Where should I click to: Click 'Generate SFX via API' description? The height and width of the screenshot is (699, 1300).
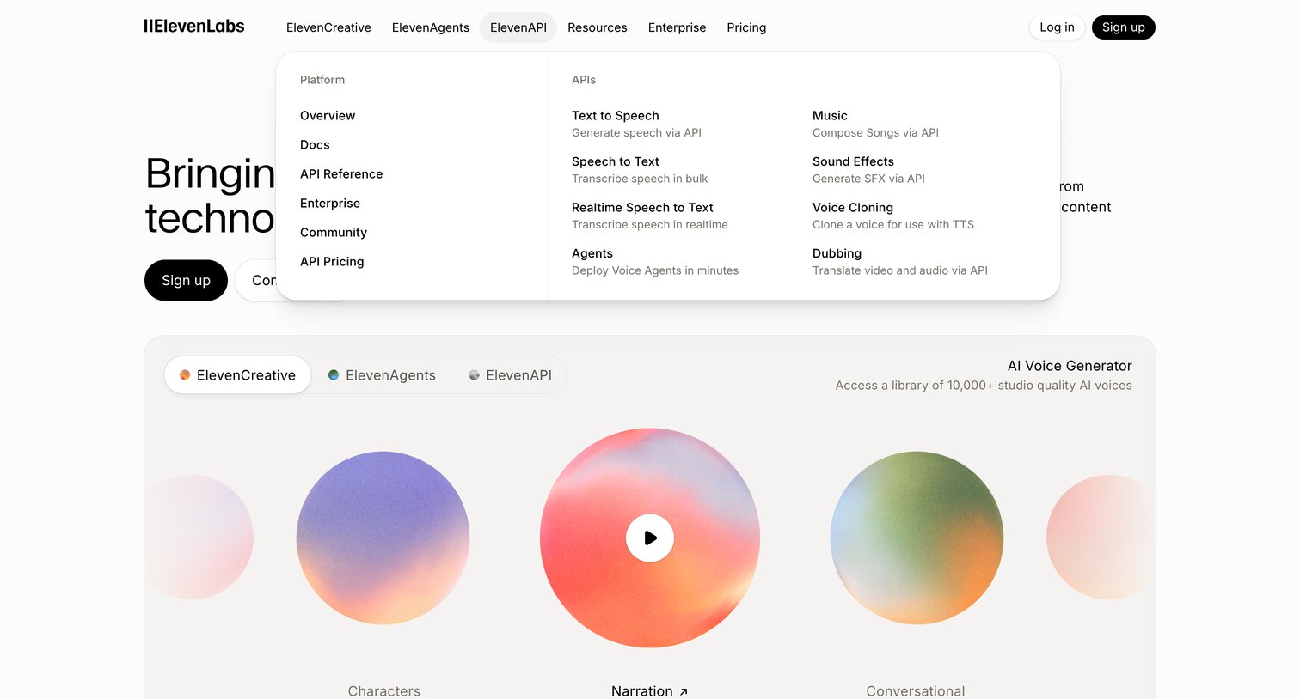tap(868, 179)
